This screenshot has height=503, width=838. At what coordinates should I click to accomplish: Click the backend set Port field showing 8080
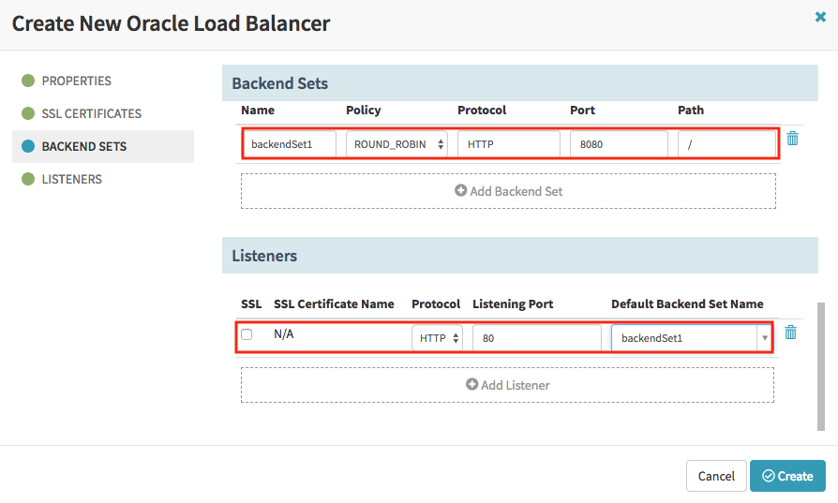619,144
